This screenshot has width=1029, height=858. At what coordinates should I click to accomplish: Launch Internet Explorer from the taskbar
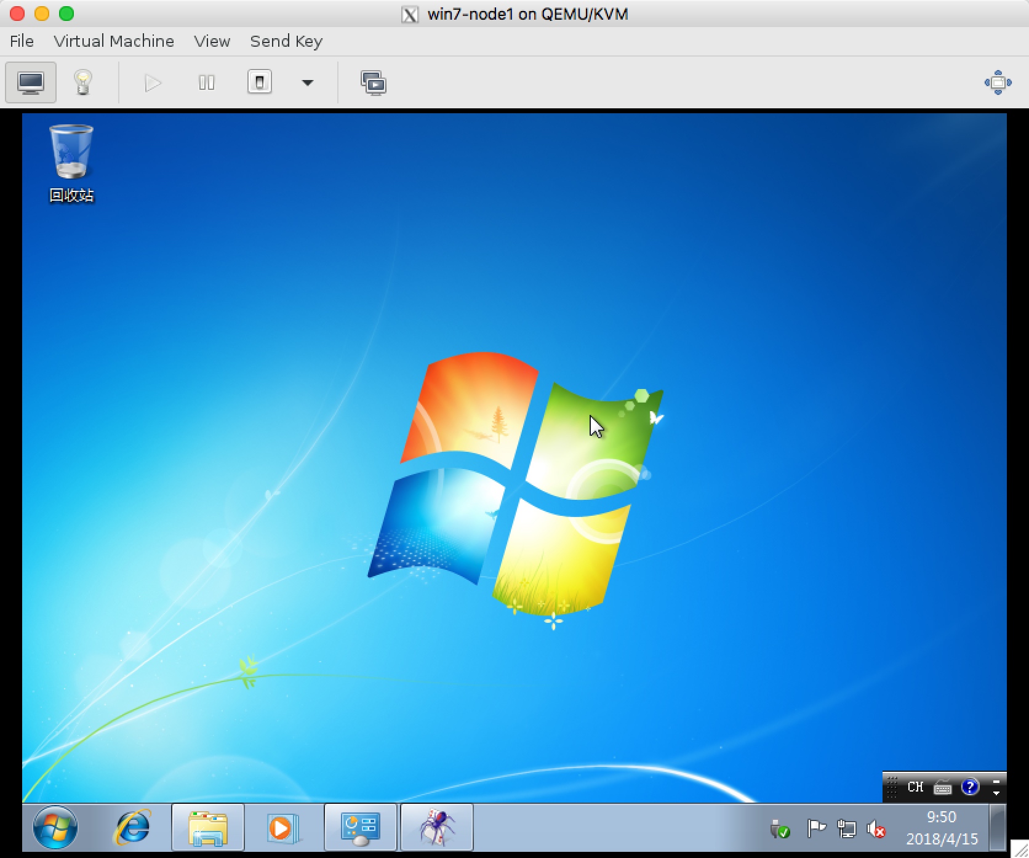[132, 827]
